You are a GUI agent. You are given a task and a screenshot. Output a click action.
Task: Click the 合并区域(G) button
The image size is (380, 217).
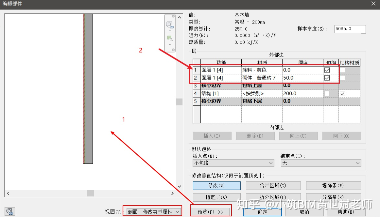point(273,186)
